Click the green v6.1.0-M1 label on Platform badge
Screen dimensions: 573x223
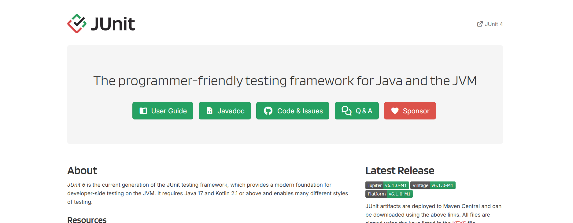[x=399, y=194]
